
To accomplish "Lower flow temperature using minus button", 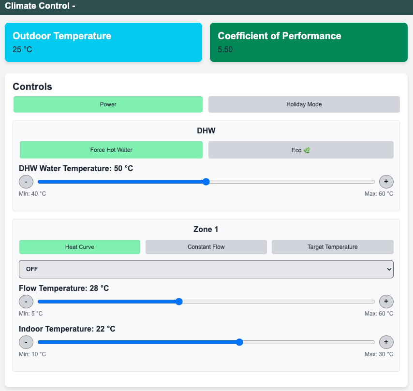I will (x=26, y=302).
